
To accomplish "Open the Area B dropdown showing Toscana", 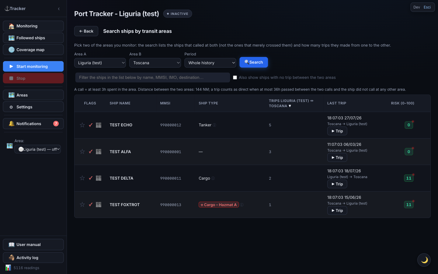I will [155, 63].
